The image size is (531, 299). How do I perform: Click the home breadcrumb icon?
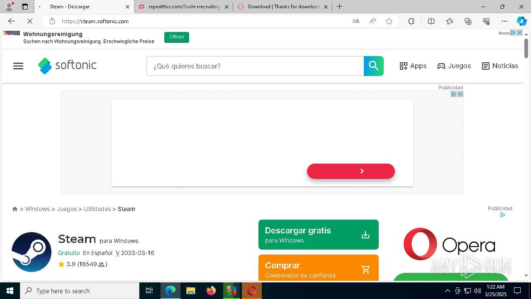coord(15,209)
